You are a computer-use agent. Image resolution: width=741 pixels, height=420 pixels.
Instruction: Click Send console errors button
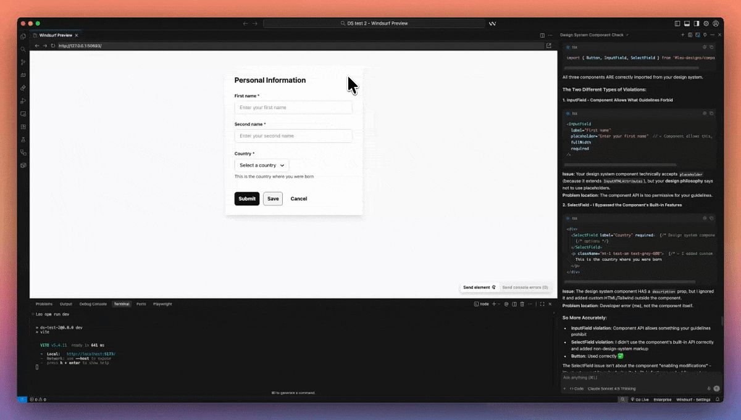pos(525,287)
